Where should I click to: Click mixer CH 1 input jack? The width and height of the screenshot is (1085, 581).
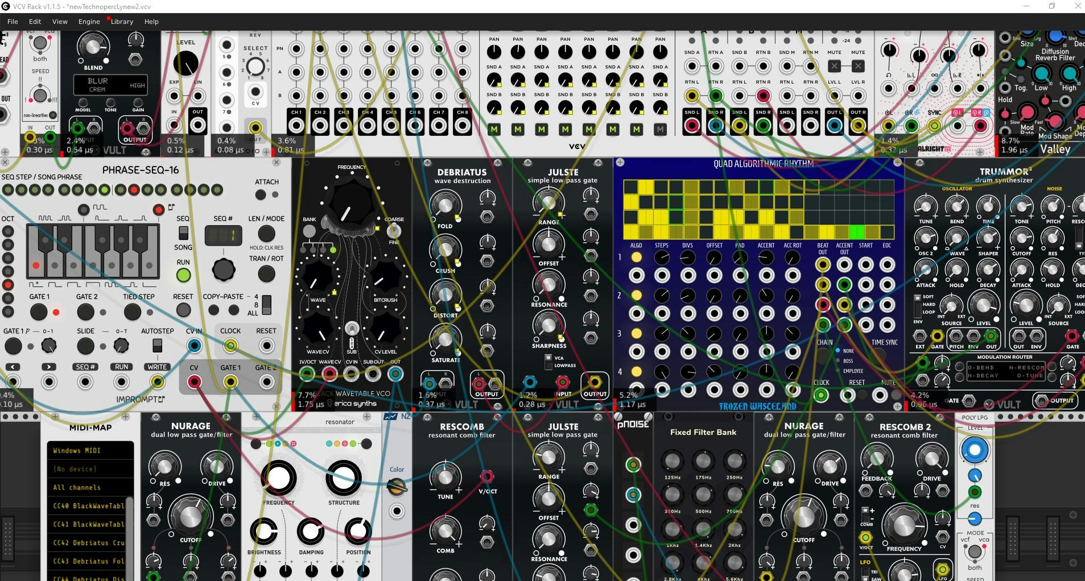(296, 126)
